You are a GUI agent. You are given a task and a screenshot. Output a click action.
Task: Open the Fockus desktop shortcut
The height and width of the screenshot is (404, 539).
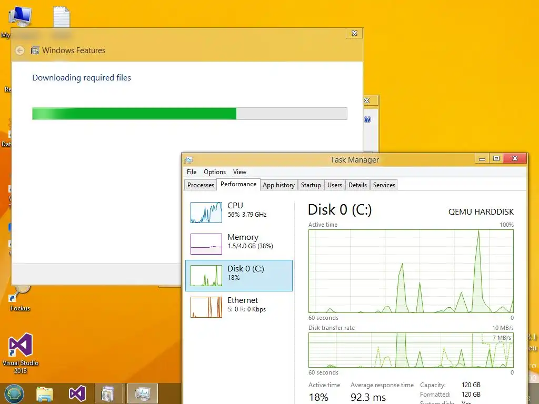pyautogui.click(x=20, y=299)
